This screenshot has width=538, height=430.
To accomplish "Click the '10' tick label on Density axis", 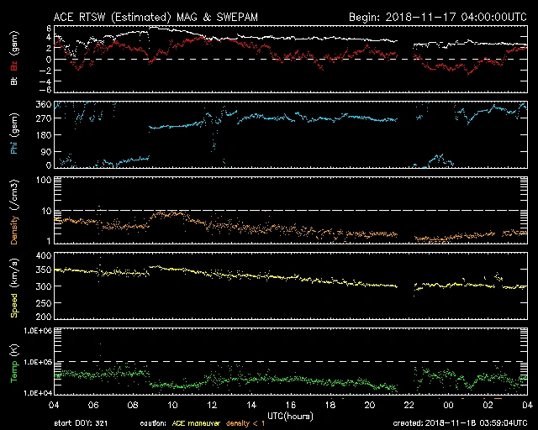I will tap(46, 211).
